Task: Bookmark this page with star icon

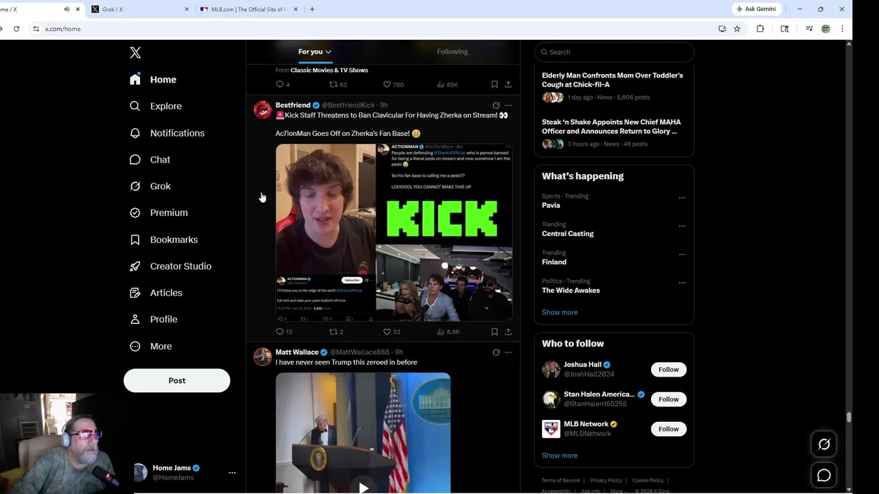Action: [737, 29]
